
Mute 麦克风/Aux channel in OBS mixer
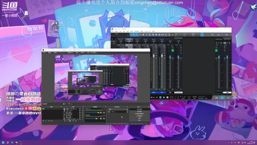click(101, 113)
